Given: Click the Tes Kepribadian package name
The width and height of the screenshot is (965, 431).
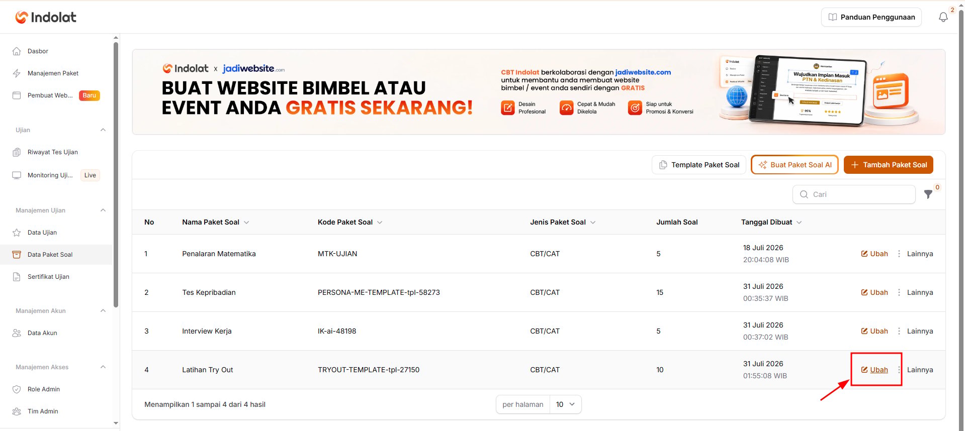Looking at the screenshot, I should [x=209, y=292].
